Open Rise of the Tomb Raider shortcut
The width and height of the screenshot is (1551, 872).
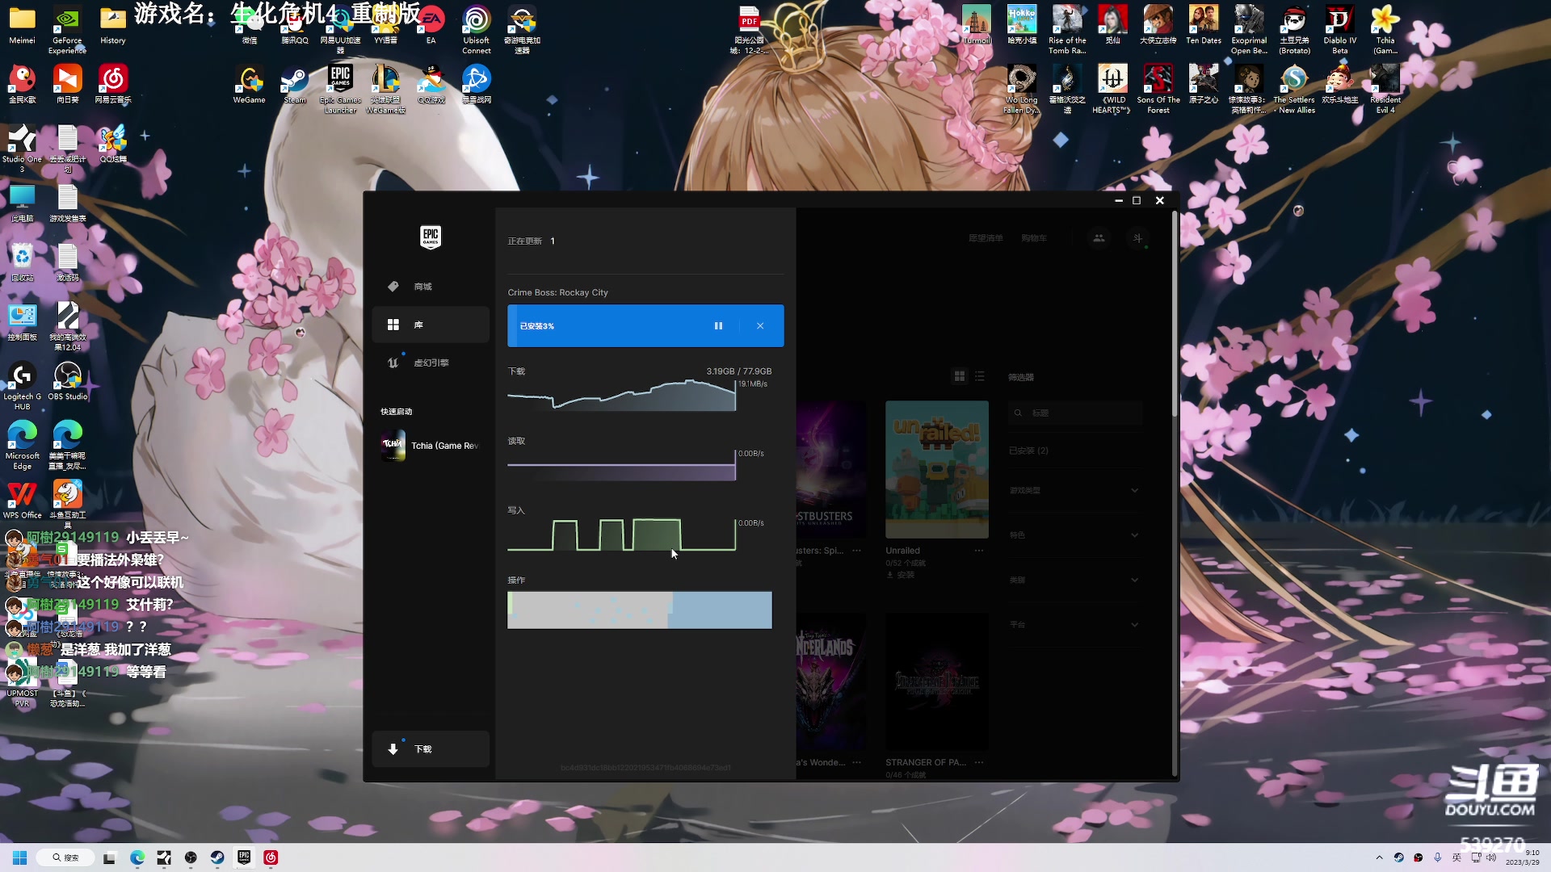1067,30
